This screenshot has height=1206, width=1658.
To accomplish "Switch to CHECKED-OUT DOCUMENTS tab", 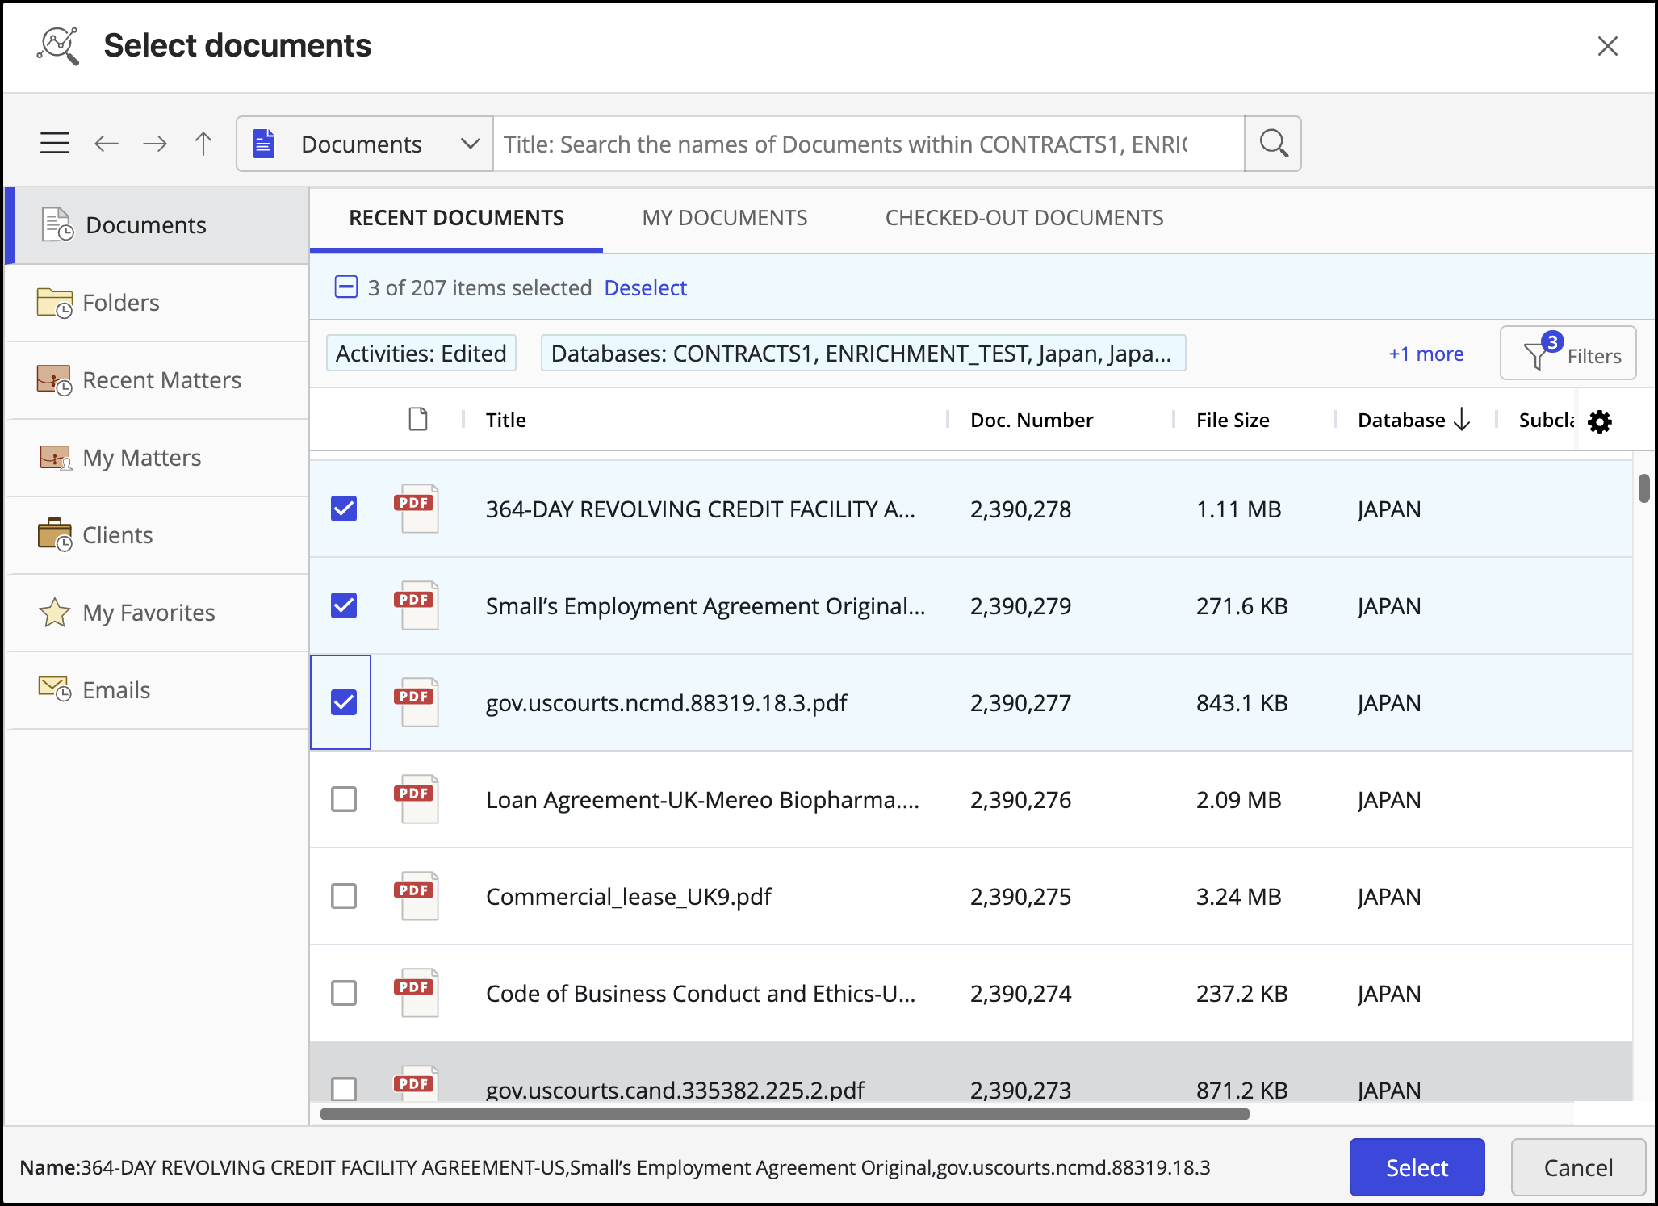I will point(1024,218).
